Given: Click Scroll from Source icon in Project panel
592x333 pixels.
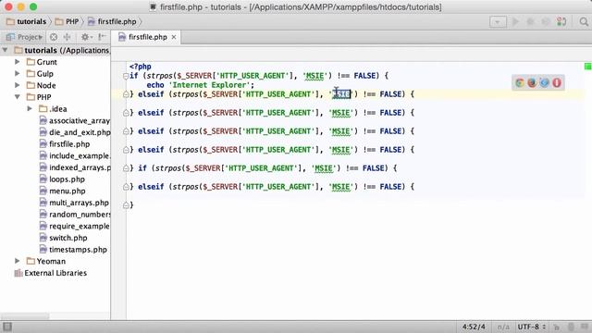Looking at the screenshot, I should 54,37.
